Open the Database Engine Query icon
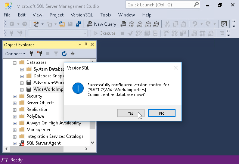Screen dimensions: 239x164 tap(123, 24)
